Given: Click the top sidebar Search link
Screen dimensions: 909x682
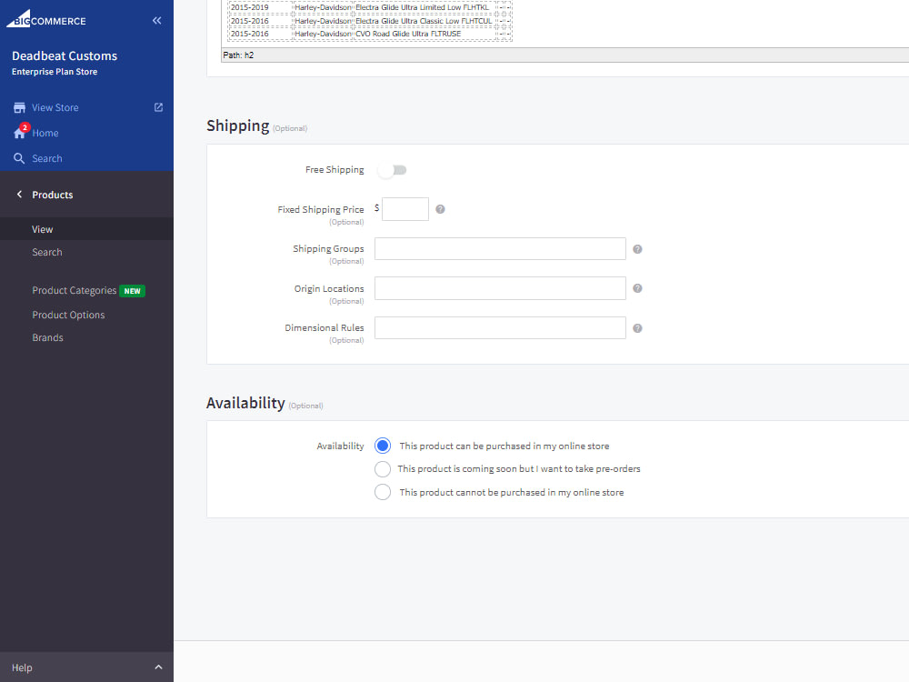Looking at the screenshot, I should pyautogui.click(x=47, y=158).
